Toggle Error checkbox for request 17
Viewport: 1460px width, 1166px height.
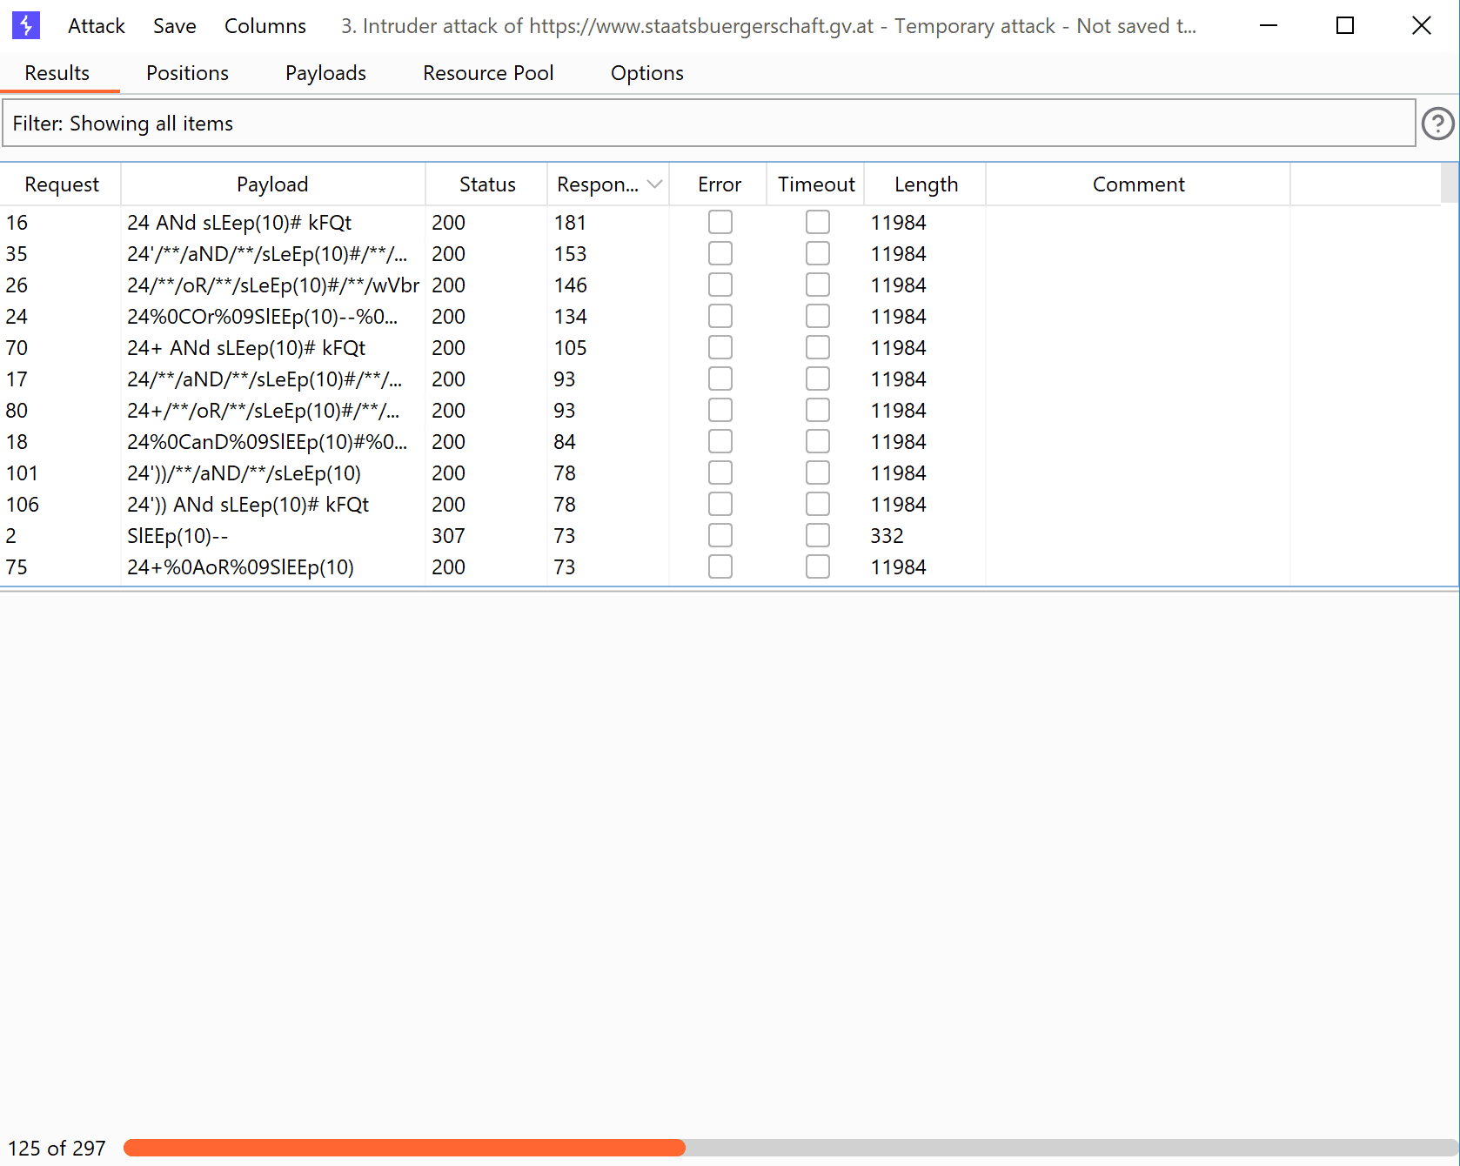click(x=720, y=379)
